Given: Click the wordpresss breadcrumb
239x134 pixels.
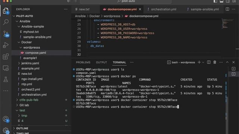Looking at the screenshot, I should click(x=112, y=16).
